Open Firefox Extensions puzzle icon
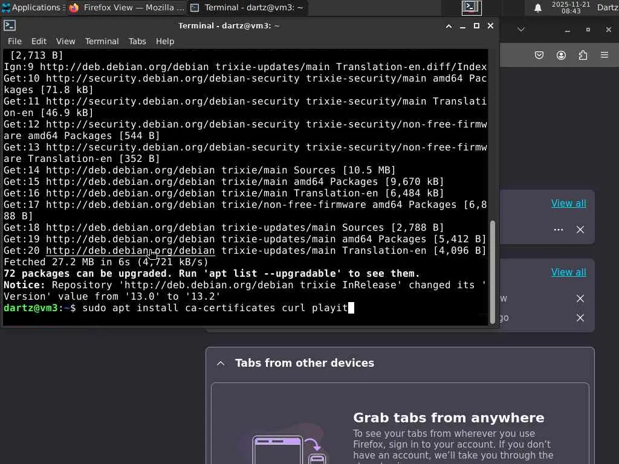619x464 pixels. pyautogui.click(x=583, y=55)
